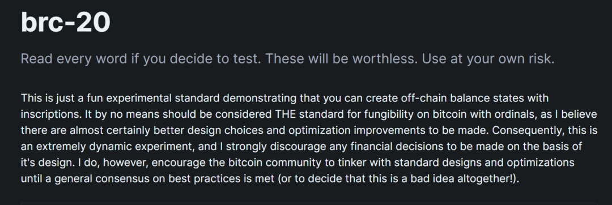Click the words "bitcoin community"
The image size is (612, 205).
(277, 163)
